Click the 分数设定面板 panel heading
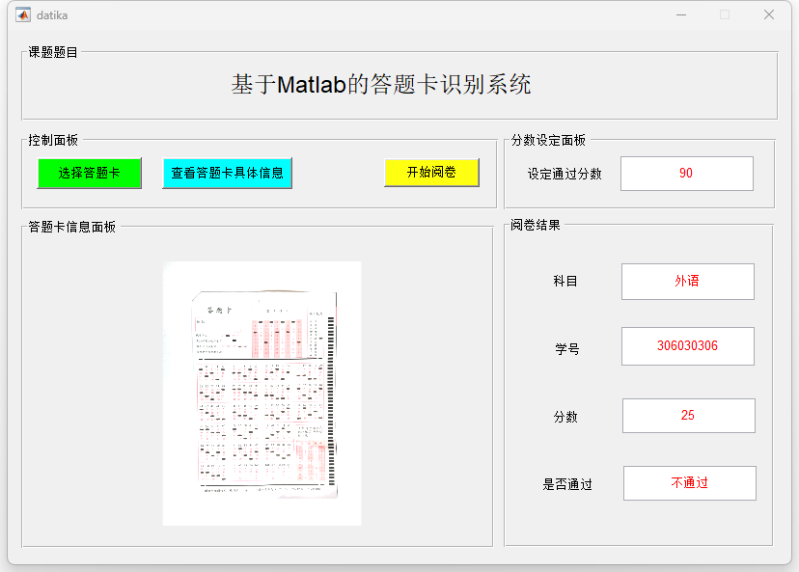Viewport: 799px width, 572px height. [548, 140]
